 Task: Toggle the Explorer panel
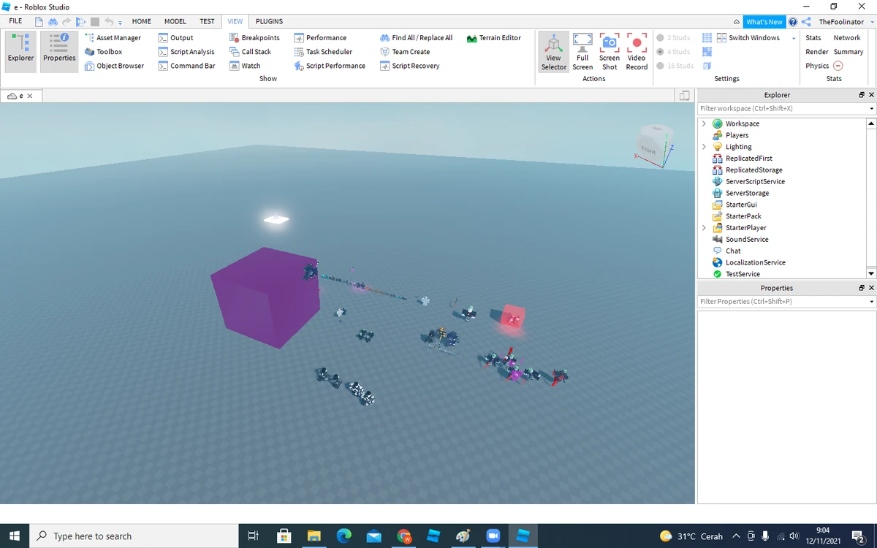[20, 51]
